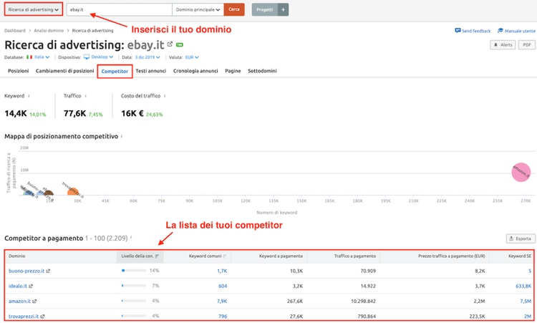537x323 pixels.
Task: Click the domain search input field with ebay.it
Action: coord(119,9)
